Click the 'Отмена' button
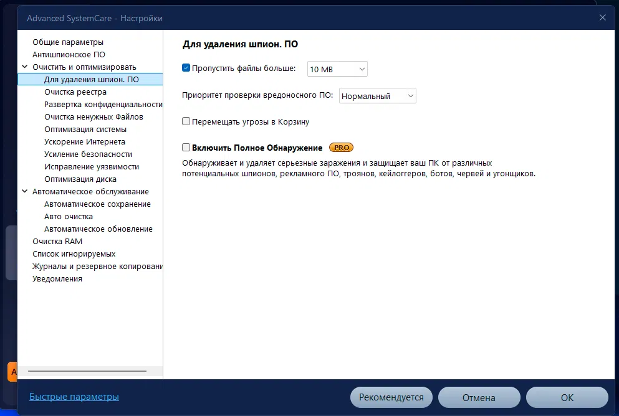 coord(479,397)
